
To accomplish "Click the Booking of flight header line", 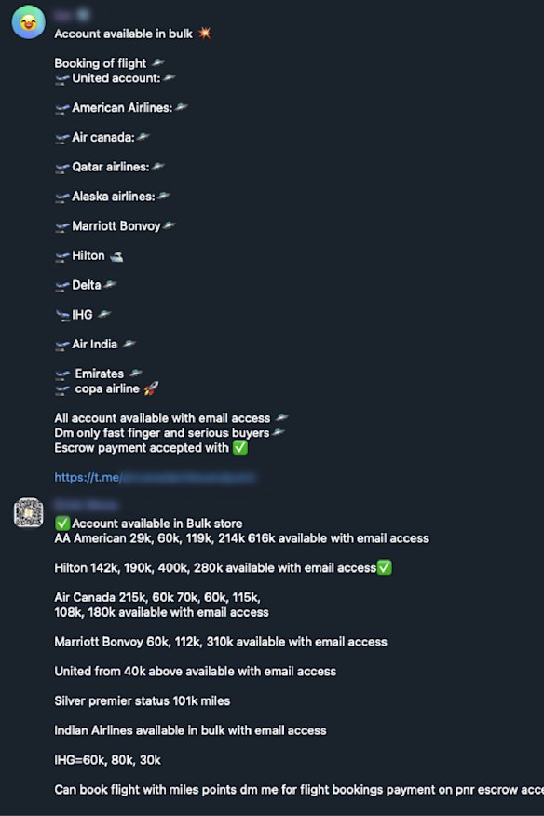I will pyautogui.click(x=102, y=63).
